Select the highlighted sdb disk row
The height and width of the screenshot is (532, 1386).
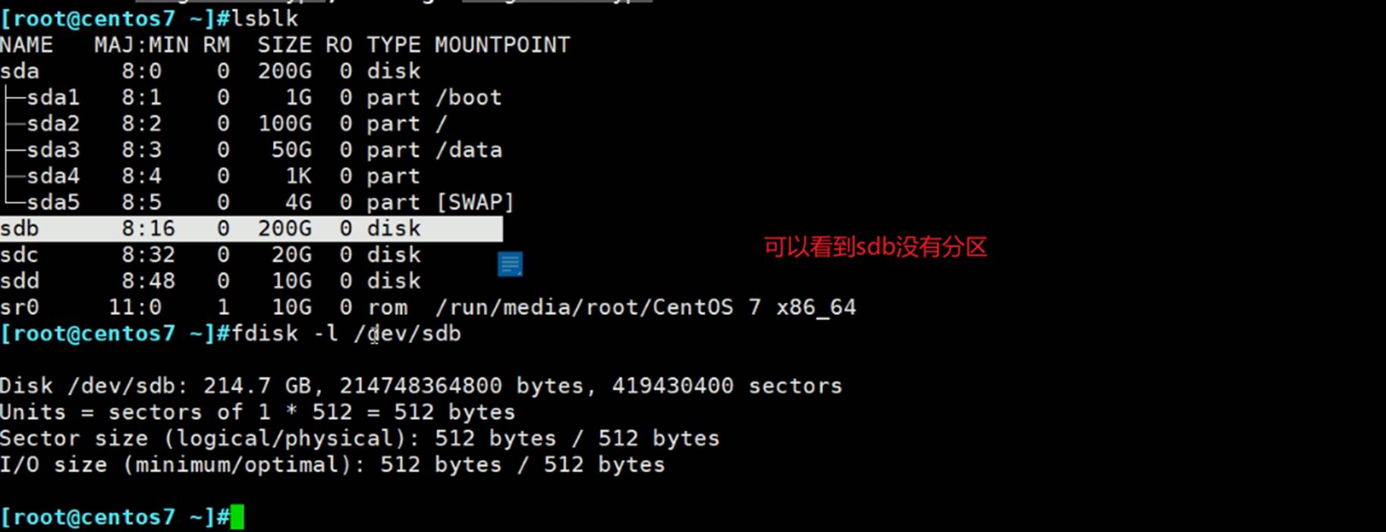pos(250,228)
